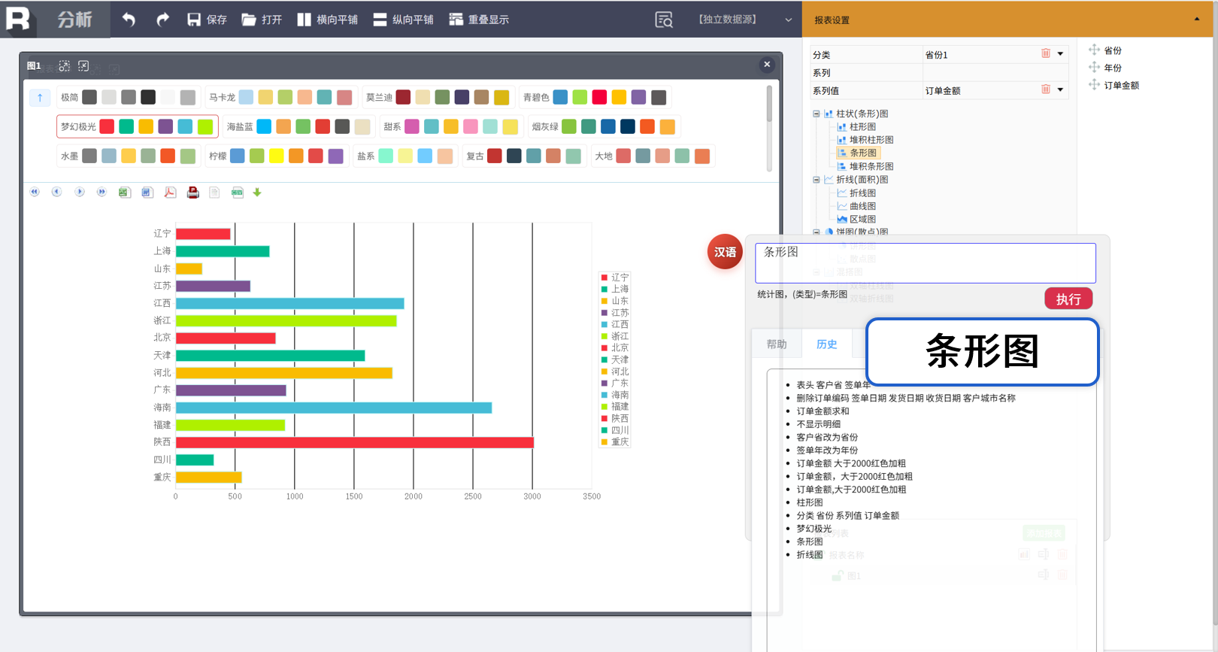Click the undo arrow in top toolbar
The height and width of the screenshot is (652, 1218).
tap(129, 20)
